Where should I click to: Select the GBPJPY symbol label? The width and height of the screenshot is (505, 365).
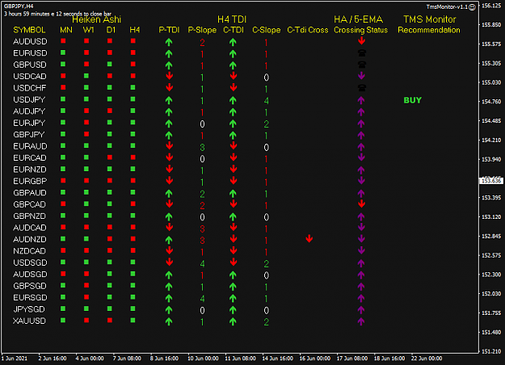(x=28, y=135)
